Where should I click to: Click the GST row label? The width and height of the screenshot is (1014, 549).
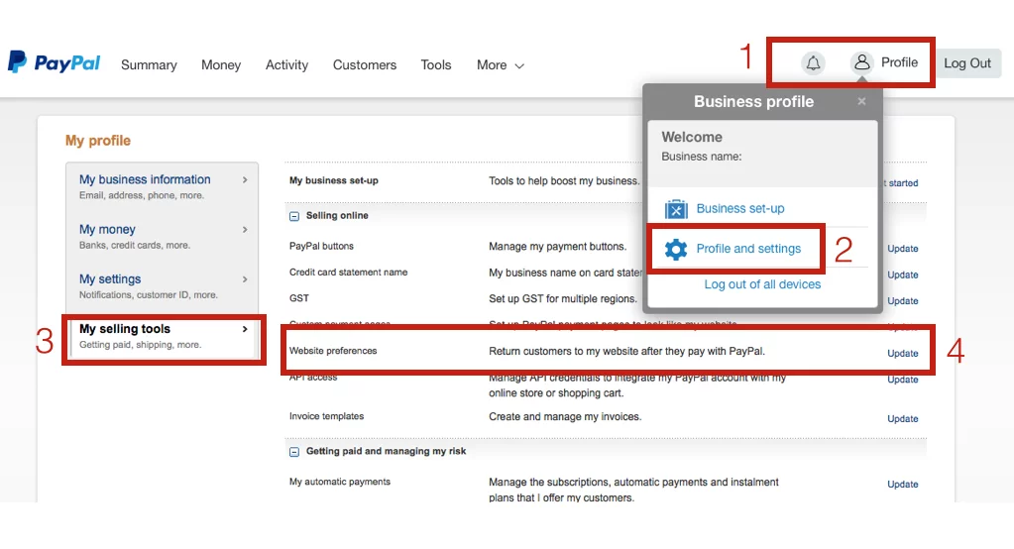[x=298, y=298]
